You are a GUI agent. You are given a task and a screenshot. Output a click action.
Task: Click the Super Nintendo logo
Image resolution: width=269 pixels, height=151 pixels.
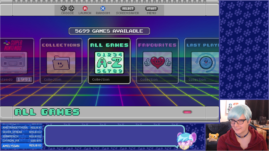[13, 45]
